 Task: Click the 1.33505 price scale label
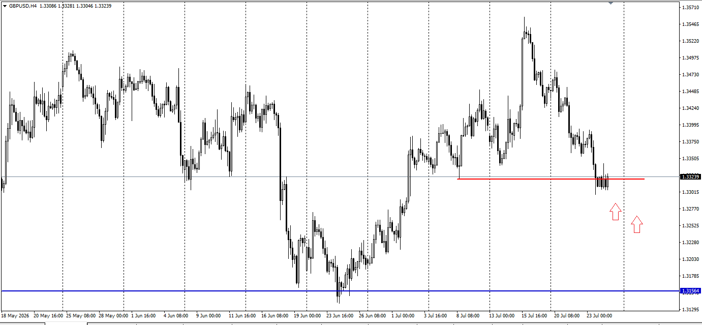(690, 159)
